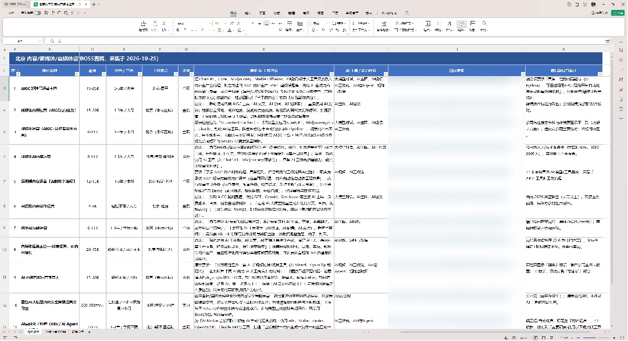628x341 pixels.
Task: Open the filter dropdown in column E header
Action: click(140, 74)
